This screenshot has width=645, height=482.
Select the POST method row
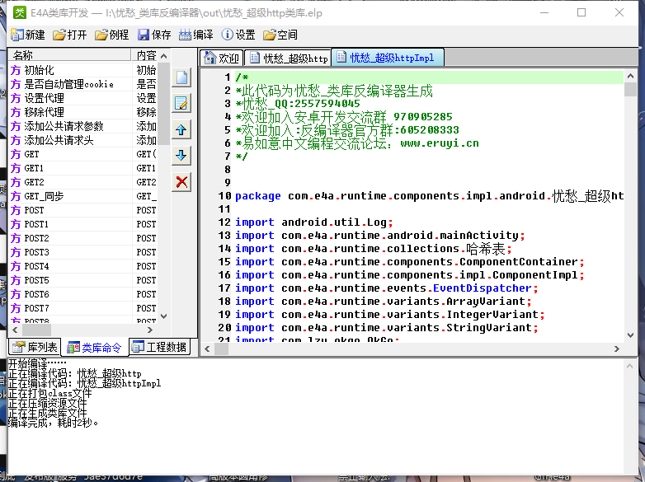click(82, 210)
